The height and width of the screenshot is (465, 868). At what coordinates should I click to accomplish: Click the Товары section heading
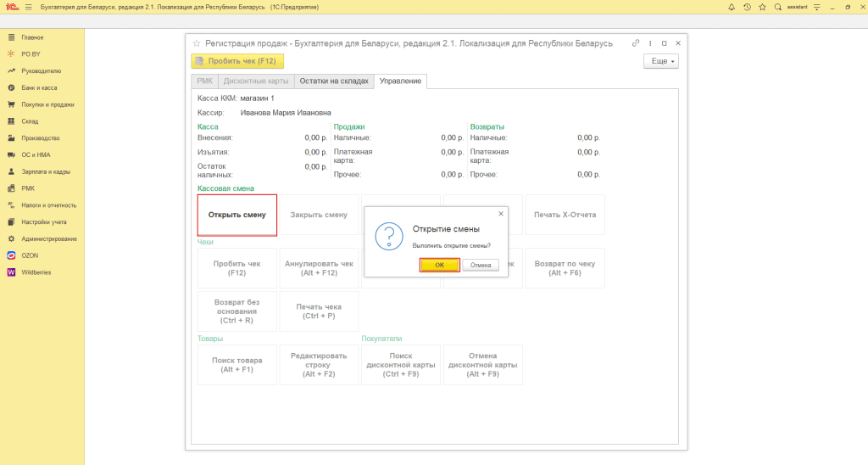pos(210,339)
